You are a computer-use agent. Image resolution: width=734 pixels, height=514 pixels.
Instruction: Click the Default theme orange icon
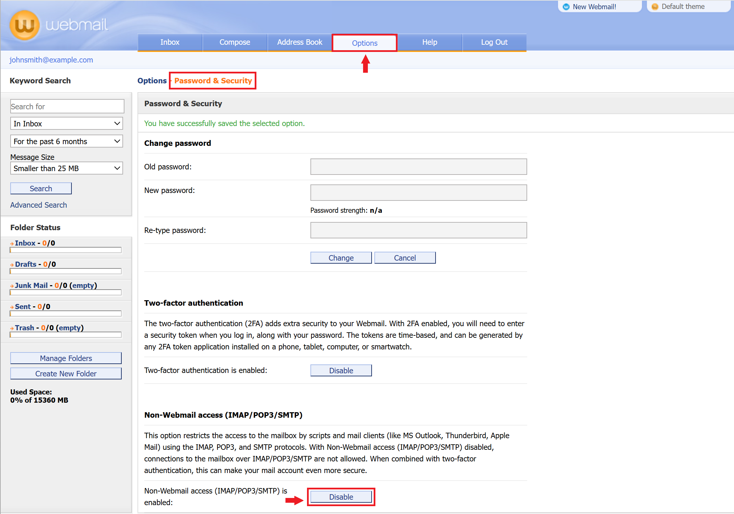click(655, 7)
